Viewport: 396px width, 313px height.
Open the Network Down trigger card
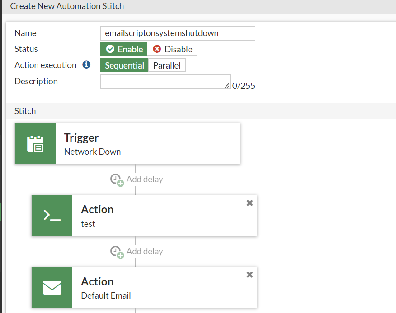[147, 143]
